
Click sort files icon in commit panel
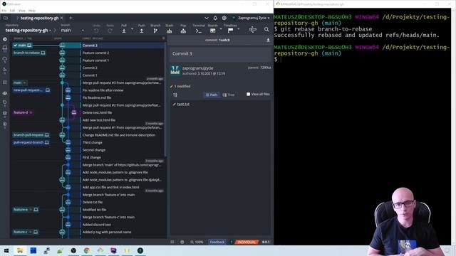[x=175, y=95]
